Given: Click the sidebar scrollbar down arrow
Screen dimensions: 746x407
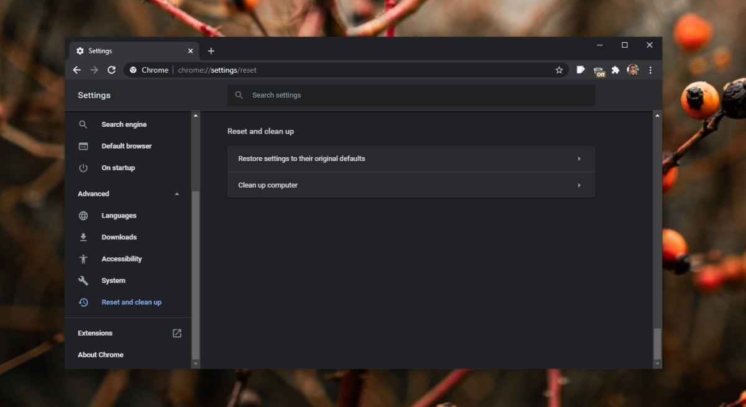Looking at the screenshot, I should tap(196, 364).
